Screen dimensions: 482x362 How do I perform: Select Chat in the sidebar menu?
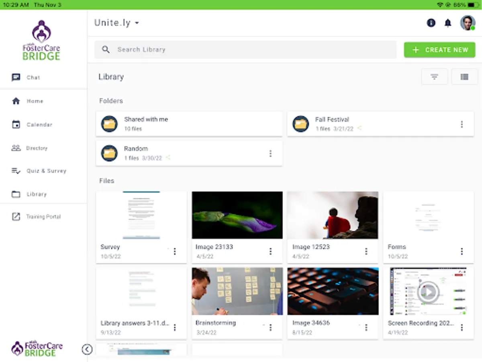pos(33,78)
